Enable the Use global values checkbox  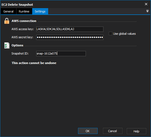point(110,34)
